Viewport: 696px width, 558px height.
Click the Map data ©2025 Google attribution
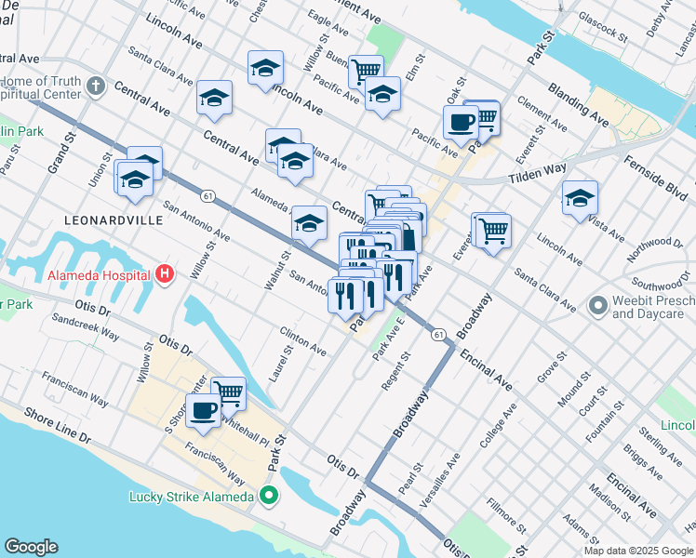click(x=639, y=551)
